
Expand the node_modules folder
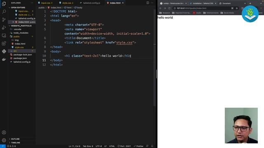pos(21,33)
